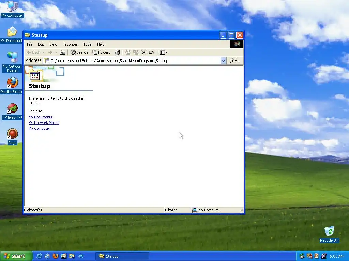Select My Computer desktop icon
The width and height of the screenshot is (349, 261).
click(12, 9)
